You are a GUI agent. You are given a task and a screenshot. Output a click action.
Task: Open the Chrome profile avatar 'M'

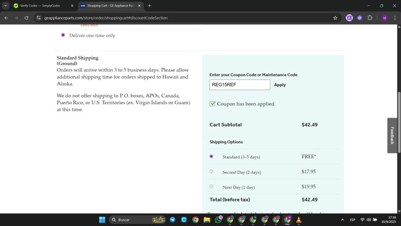click(384, 18)
